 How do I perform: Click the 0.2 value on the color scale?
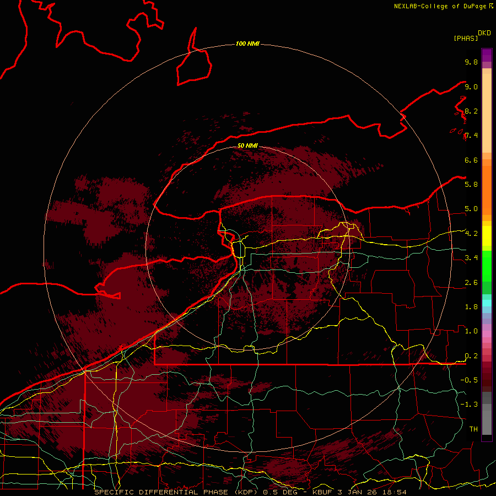(x=471, y=355)
